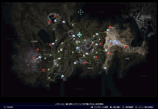Viewport: 158px width, 109px height.
Task: Select the outpost icon beside the dungeon below the dark lake
Action: 53,44
